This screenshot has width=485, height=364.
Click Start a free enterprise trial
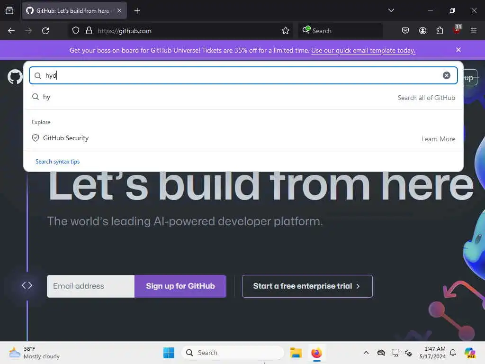coord(307,286)
